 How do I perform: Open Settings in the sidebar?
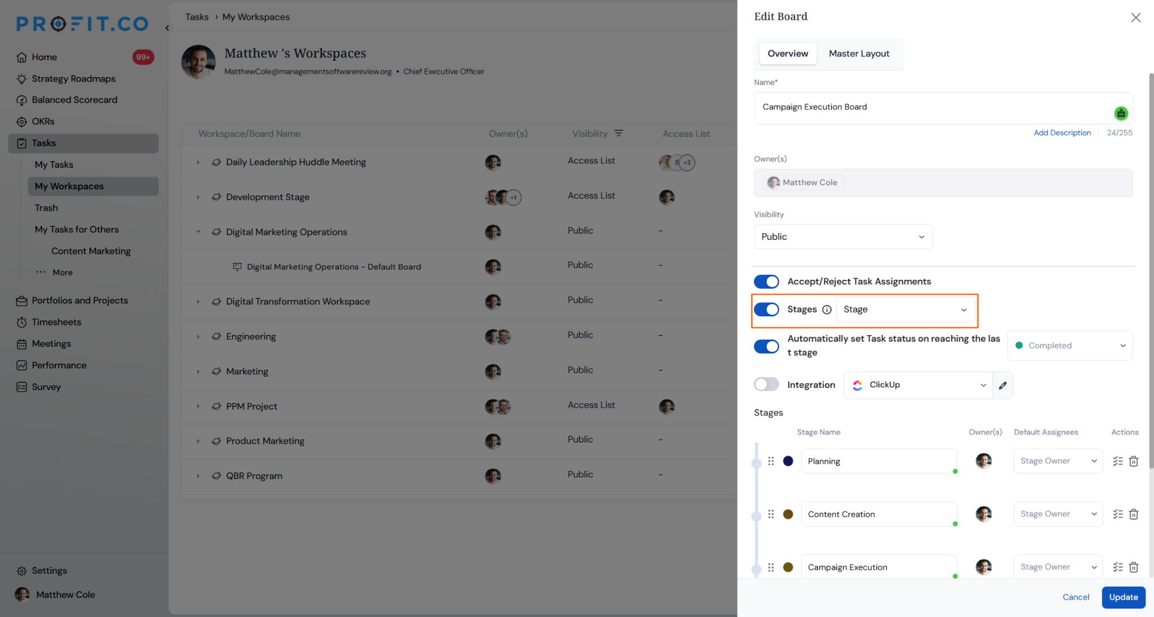tap(49, 571)
